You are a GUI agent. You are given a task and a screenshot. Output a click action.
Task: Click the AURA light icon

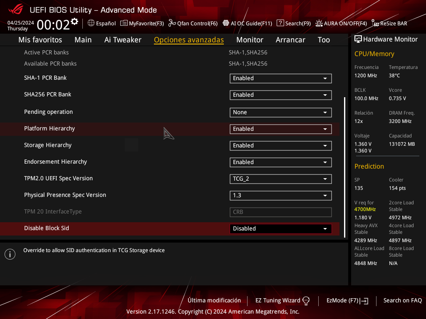[x=319, y=23]
